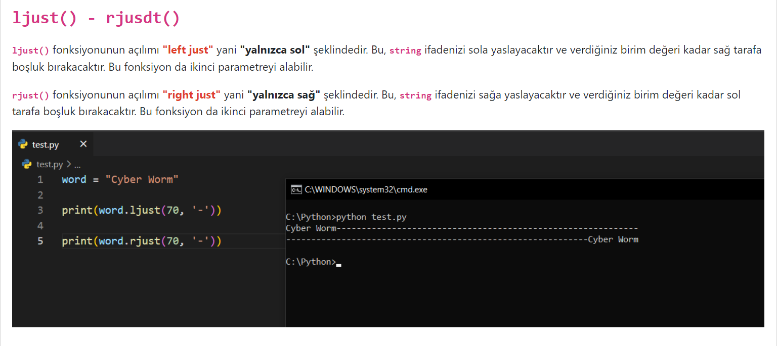Open the breadcrumb ellipsis symbol list
The height and width of the screenshot is (346, 777).
[77, 165]
